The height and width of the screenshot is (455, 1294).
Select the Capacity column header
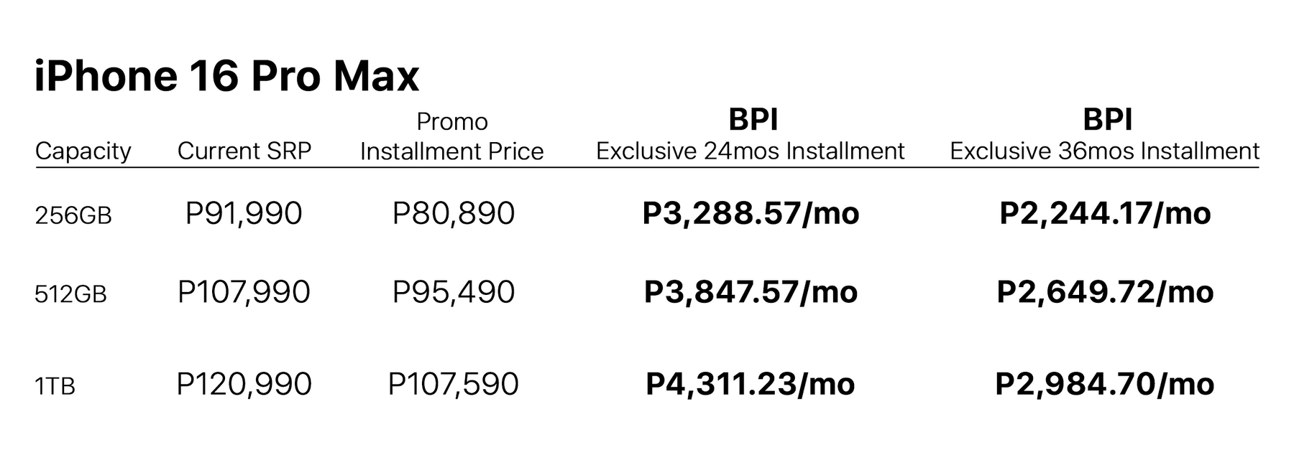tap(83, 151)
